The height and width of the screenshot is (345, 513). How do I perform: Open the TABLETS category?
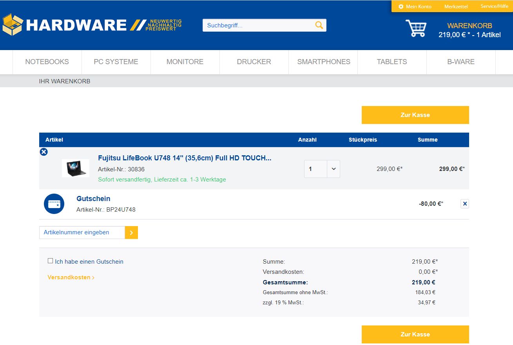pyautogui.click(x=392, y=62)
